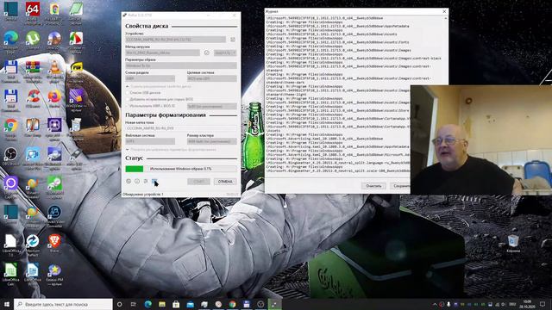The image size is (552, 310).
Task: Click the Rufus language globe icon
Action: click(x=129, y=182)
